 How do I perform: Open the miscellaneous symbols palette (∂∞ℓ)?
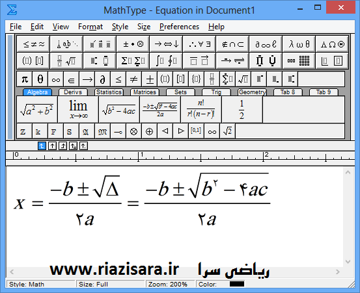tap(266, 44)
